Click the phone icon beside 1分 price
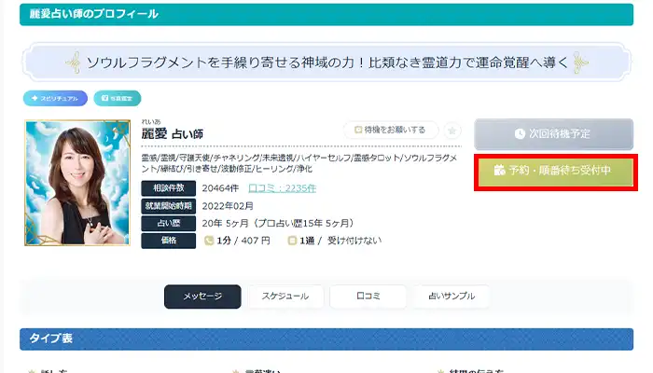Screen dimensions: 653x373 (x=210, y=241)
